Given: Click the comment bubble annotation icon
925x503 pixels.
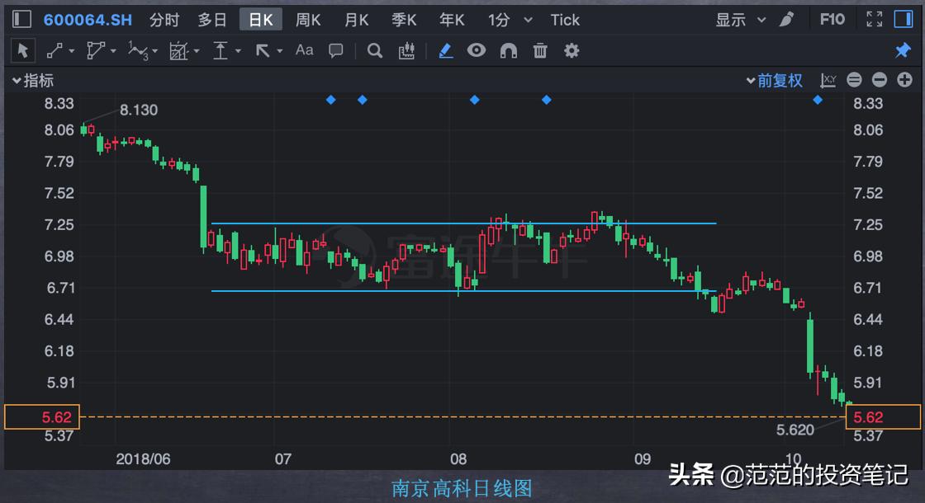Looking at the screenshot, I should click(x=336, y=50).
